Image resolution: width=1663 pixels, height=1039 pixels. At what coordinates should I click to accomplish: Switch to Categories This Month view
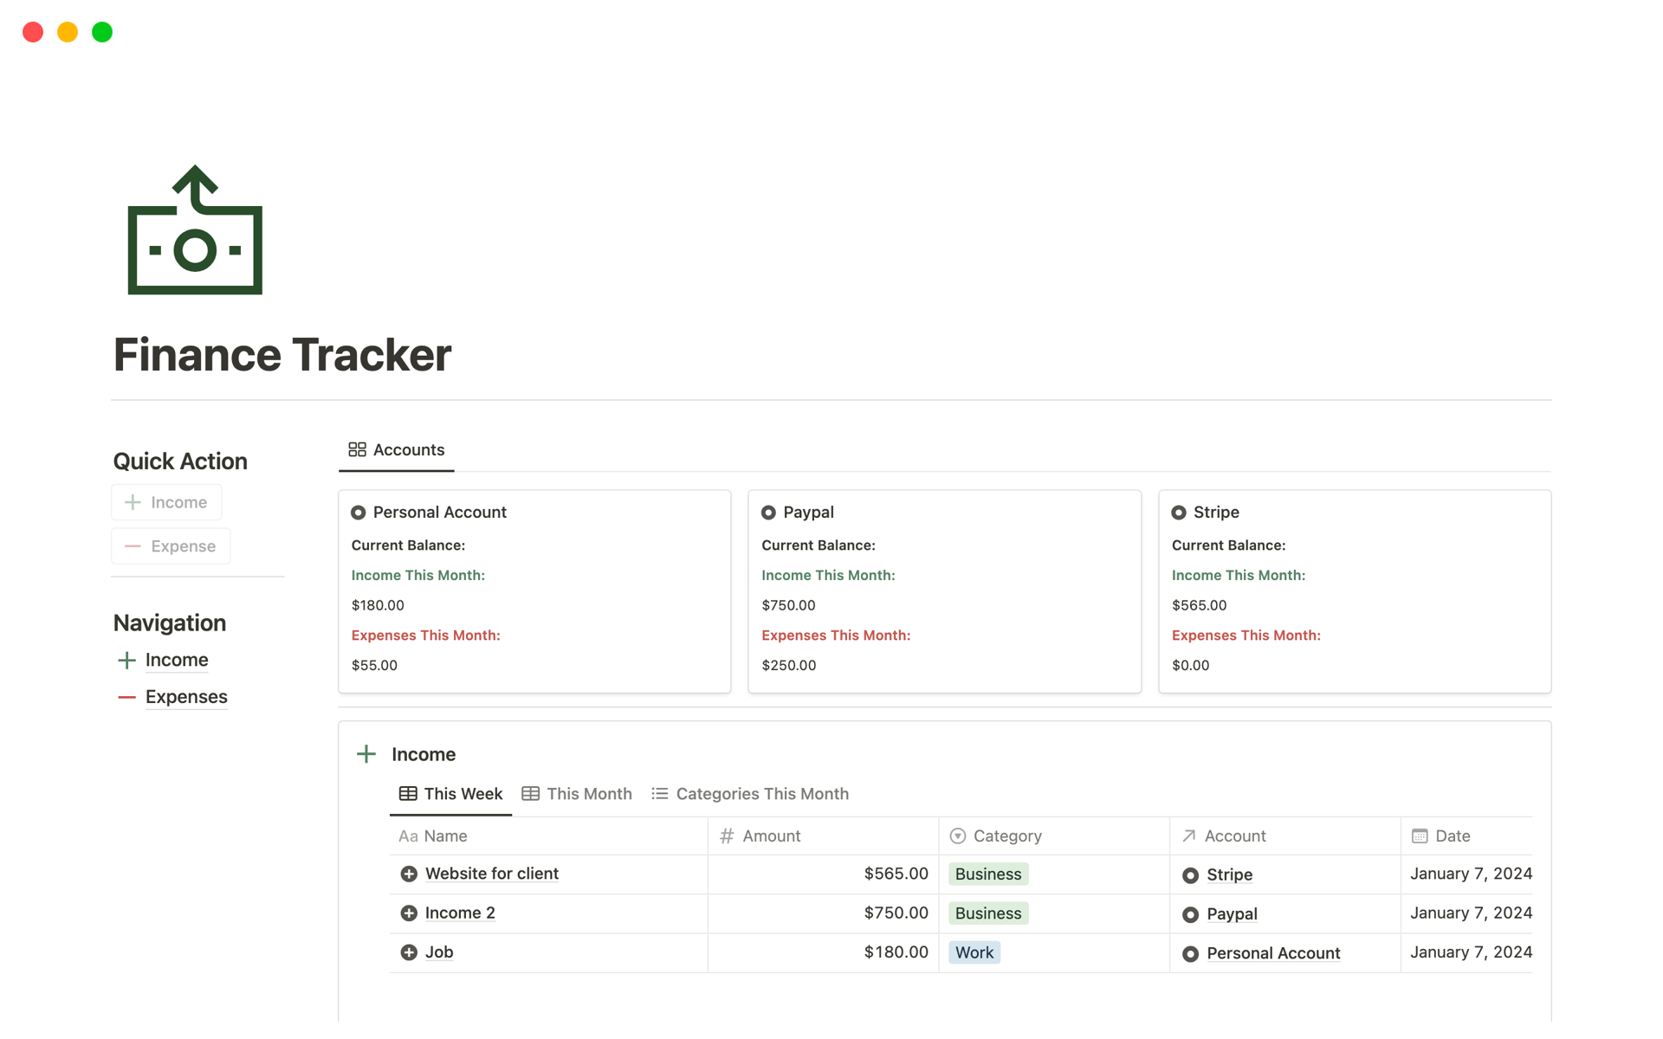pos(750,794)
